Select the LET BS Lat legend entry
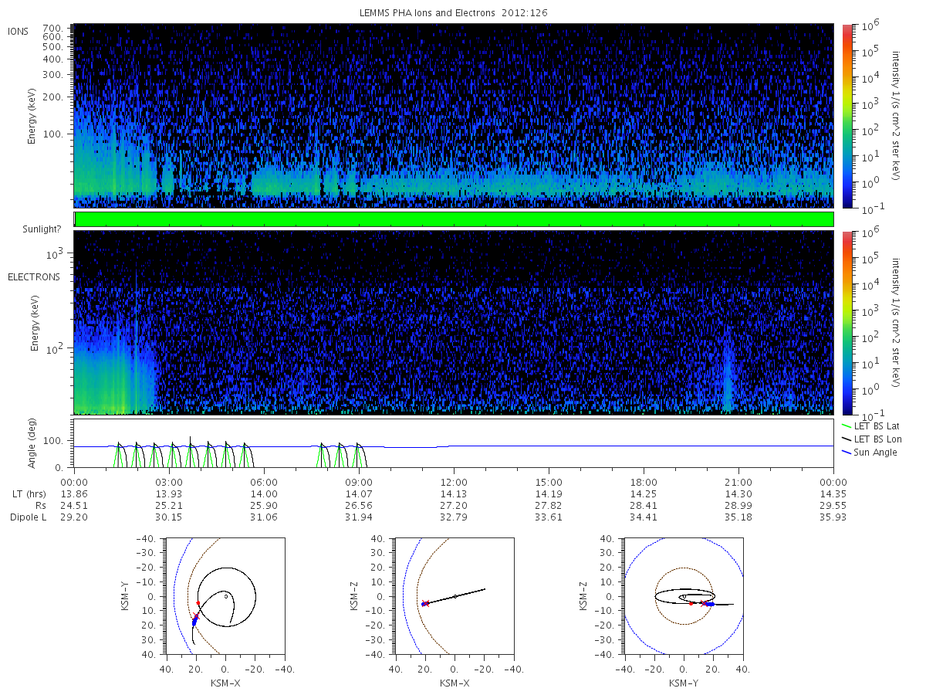926x695 pixels. (x=870, y=425)
